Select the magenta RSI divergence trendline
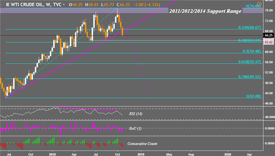Viewport: 275px width, 156px height. [x=87, y=109]
